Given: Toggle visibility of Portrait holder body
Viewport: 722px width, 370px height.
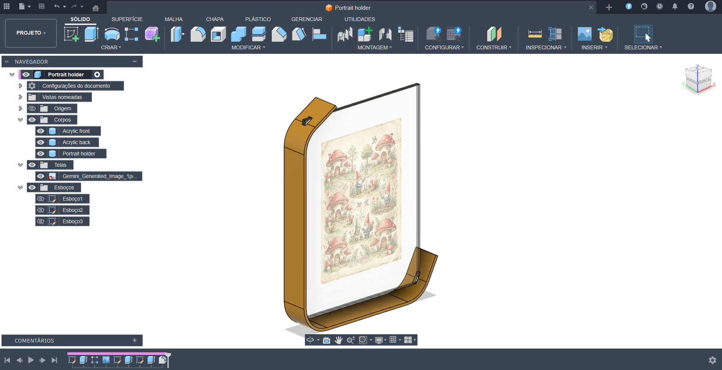Looking at the screenshot, I should (41, 154).
